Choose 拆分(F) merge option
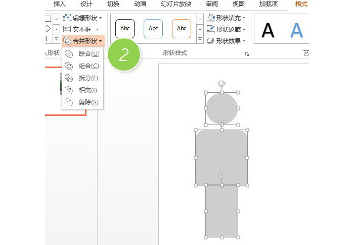This screenshot has height=245, width=354. tap(82, 78)
